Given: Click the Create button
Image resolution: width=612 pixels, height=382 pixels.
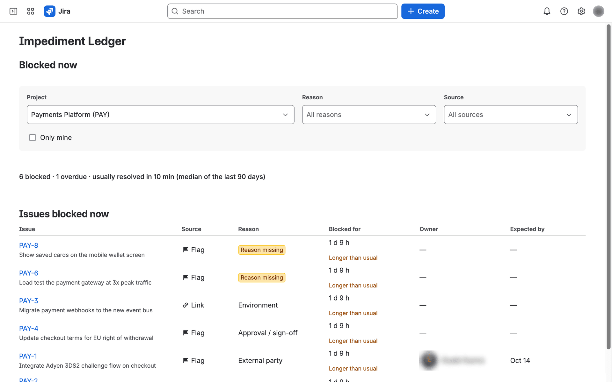Looking at the screenshot, I should (x=423, y=11).
